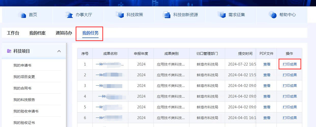
Task: Click the 科技政策 icon
Action: point(120,15)
